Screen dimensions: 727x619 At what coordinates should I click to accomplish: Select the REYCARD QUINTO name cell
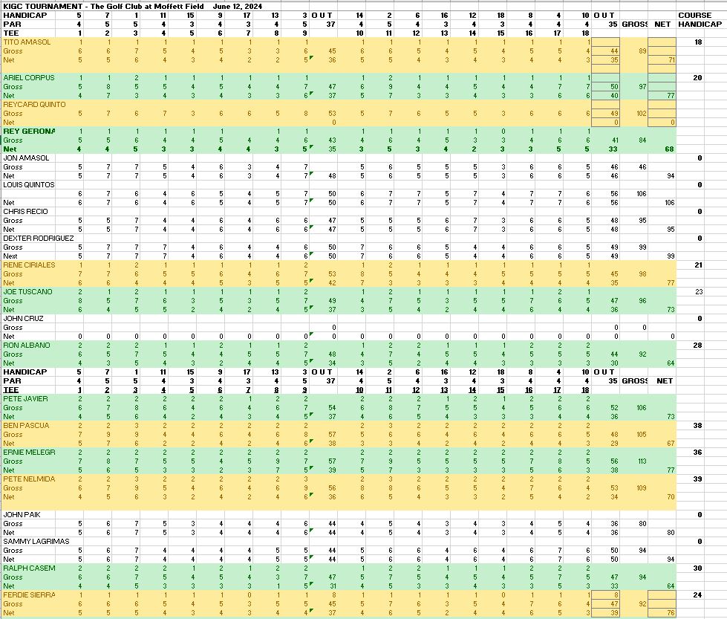coord(34,105)
